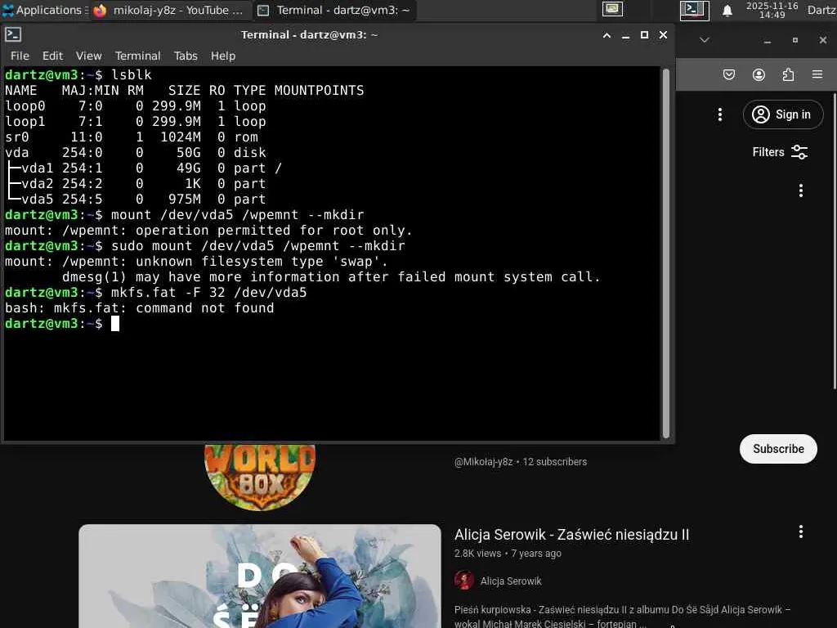Click the 'Pieśń kurpiowska' video description text

click(622, 617)
